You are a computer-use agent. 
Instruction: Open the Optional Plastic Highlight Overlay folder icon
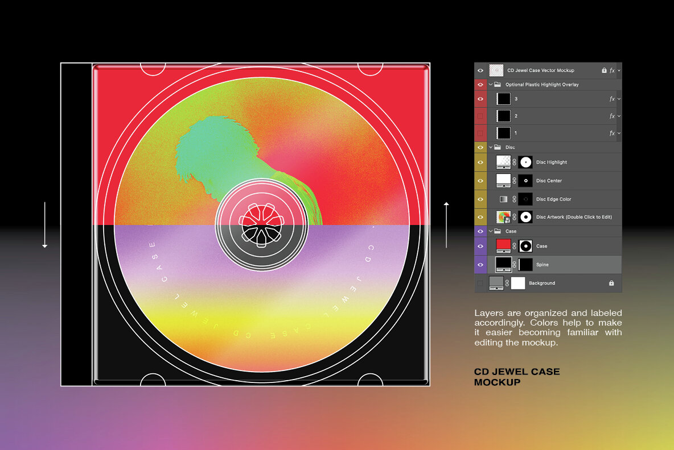(x=498, y=84)
